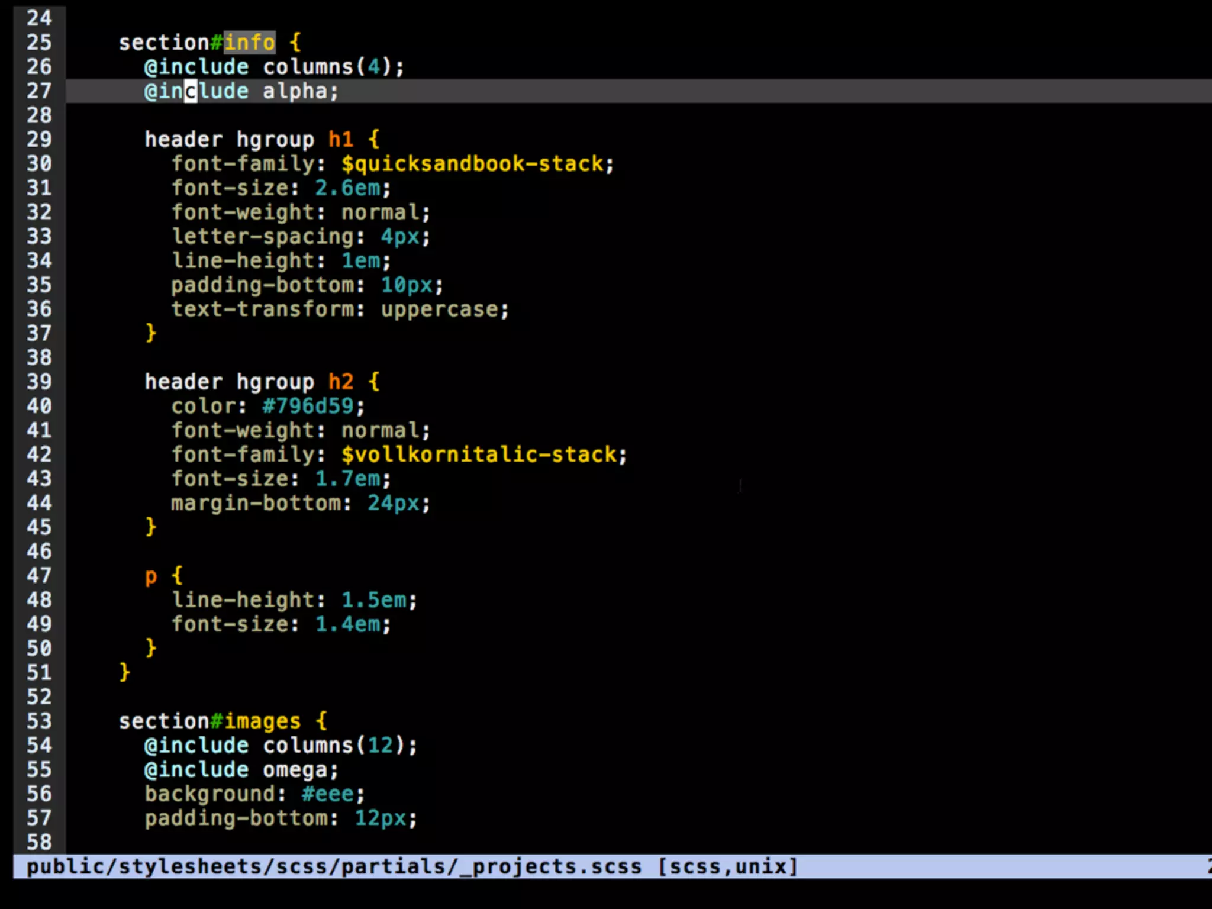Click line number 27 in the gutter
The image size is (1212, 909).
tap(39, 91)
